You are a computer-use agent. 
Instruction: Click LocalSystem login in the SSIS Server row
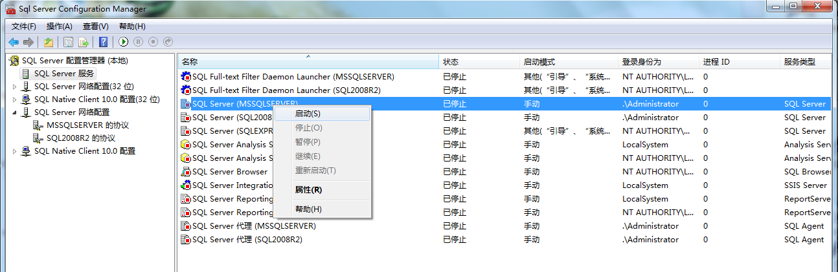pos(646,185)
